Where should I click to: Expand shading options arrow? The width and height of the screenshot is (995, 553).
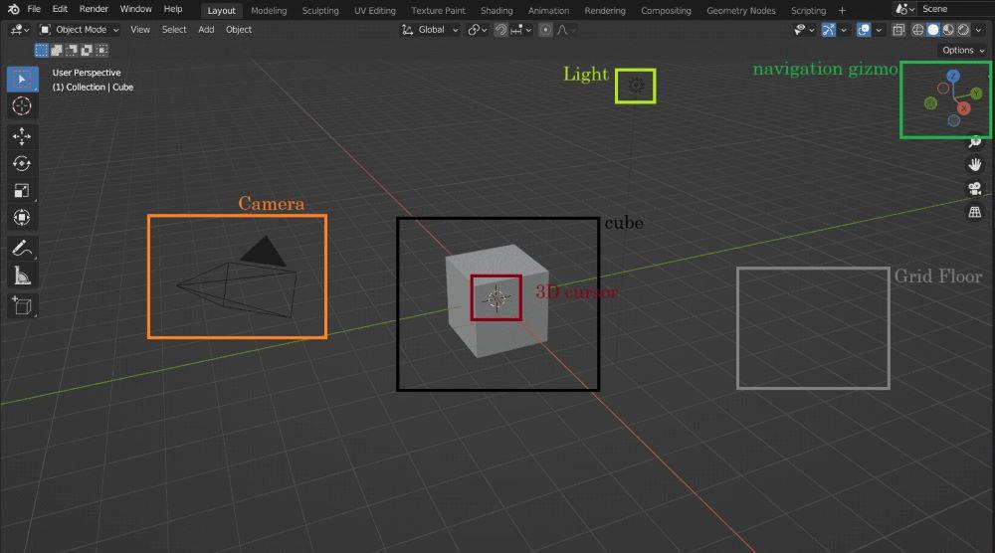click(978, 30)
